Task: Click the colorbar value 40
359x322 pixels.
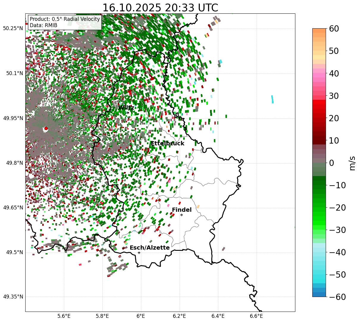Action: 334,73
